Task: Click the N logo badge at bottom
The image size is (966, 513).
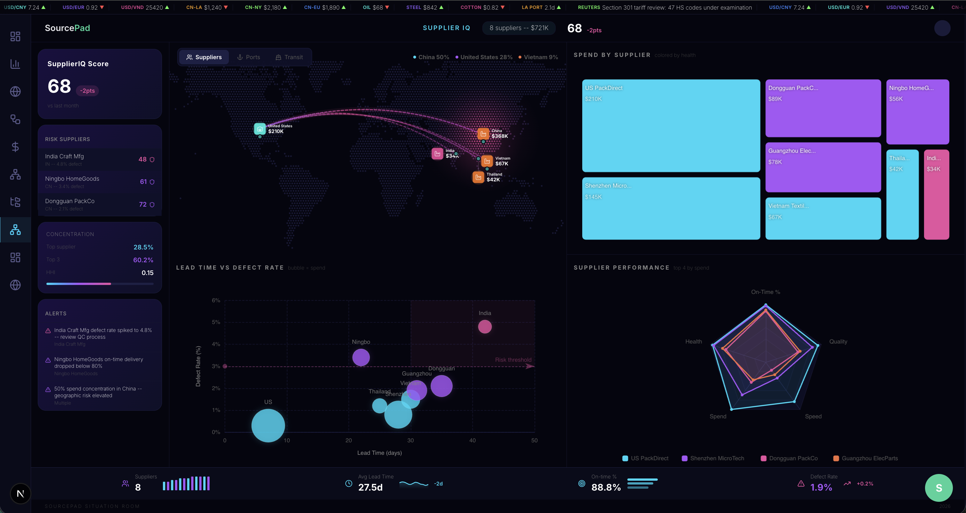Action: (x=20, y=493)
